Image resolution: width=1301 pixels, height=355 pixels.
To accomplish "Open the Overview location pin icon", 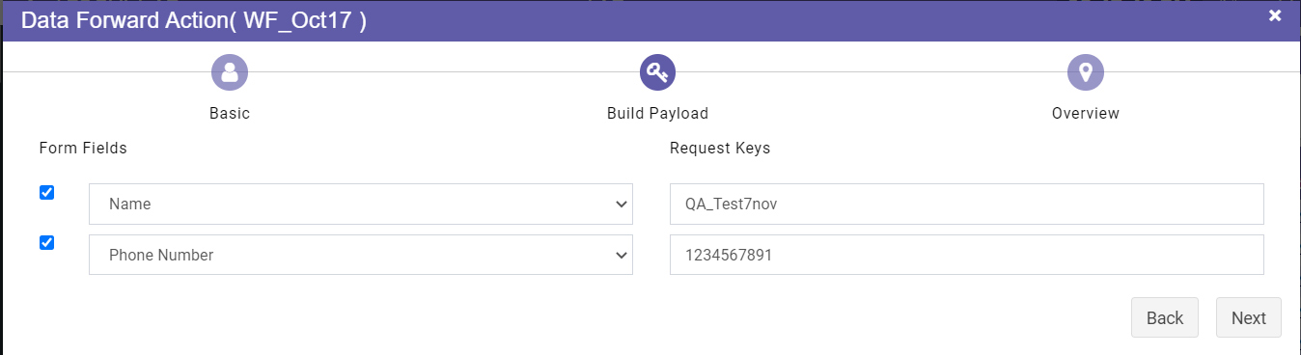I will pyautogui.click(x=1086, y=71).
